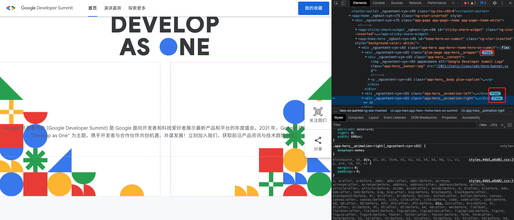This screenshot has width=514, height=220.
Task: Open the Properties pane tab
Action: coord(449,118)
